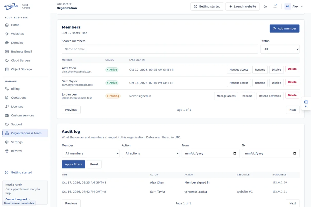
Task: Manage access for Alex Chen
Action: tap(239, 70)
